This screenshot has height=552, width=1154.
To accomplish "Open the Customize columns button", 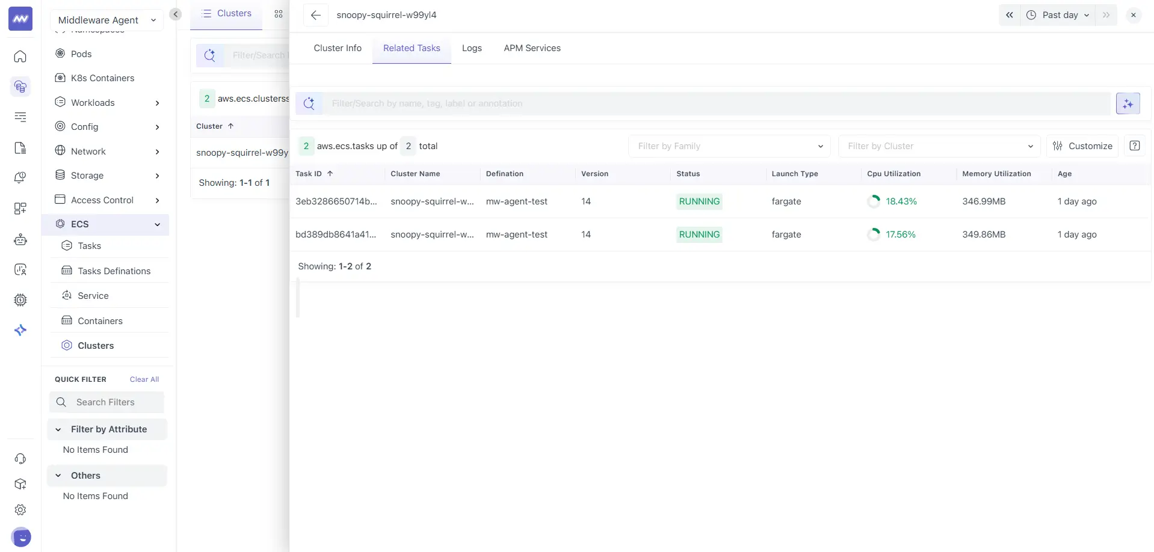I will click(x=1083, y=146).
